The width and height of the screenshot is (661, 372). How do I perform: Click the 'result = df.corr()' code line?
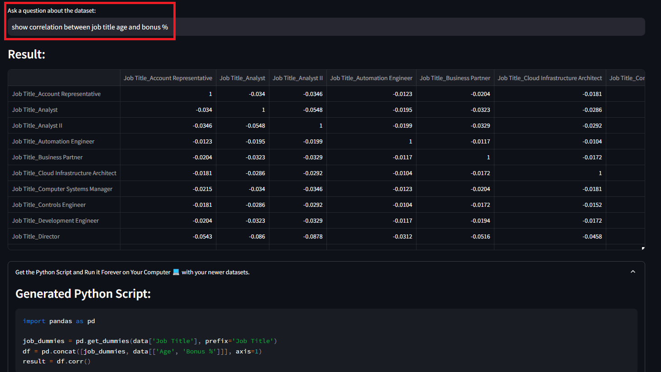57,361
